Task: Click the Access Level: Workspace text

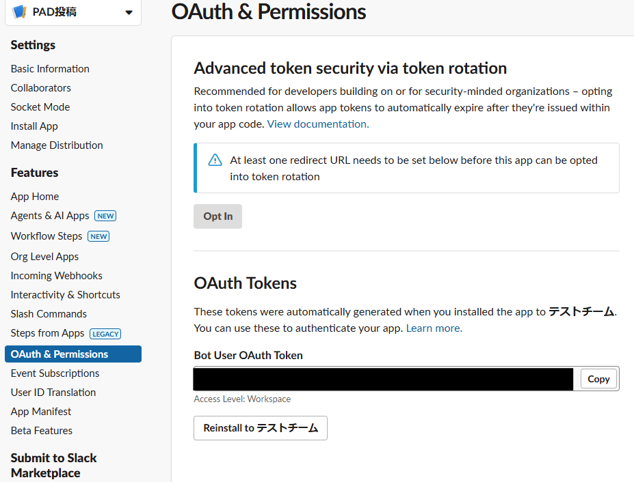Action: tap(242, 399)
